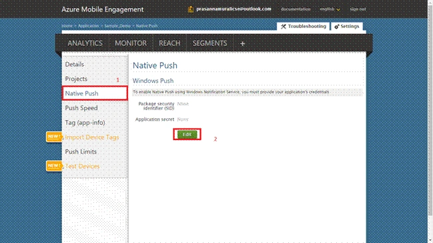Click the Windows Push section heading
Screen dimensions: 433x243
153,81
